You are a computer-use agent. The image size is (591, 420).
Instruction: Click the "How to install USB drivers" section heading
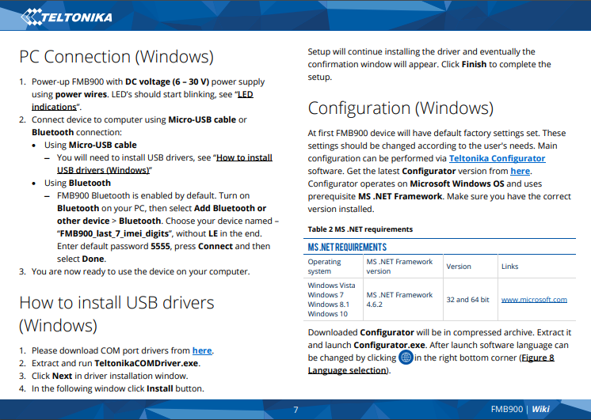point(116,302)
